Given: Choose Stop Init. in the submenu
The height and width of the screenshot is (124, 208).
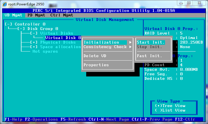Looking at the screenshot, I should click(x=149, y=47).
